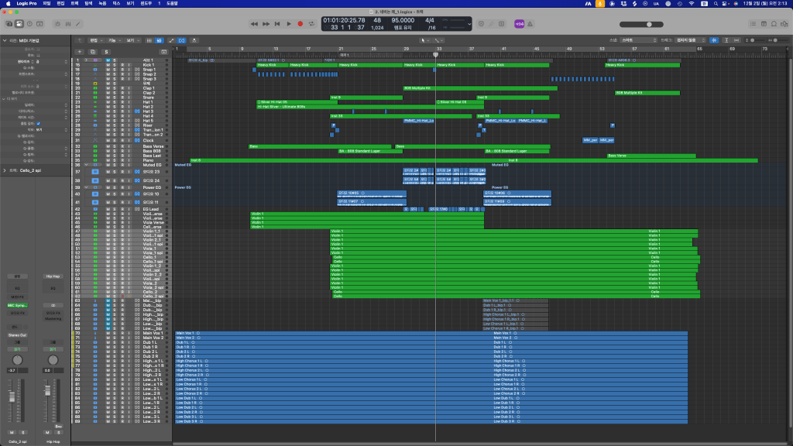This screenshot has width=793, height=446.
Task: Click the duplicate track icon
Action: 94,51
